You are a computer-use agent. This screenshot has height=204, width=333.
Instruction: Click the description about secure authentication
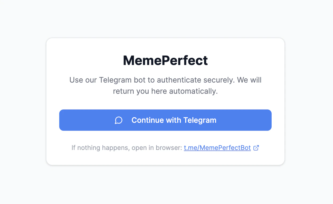(165, 85)
